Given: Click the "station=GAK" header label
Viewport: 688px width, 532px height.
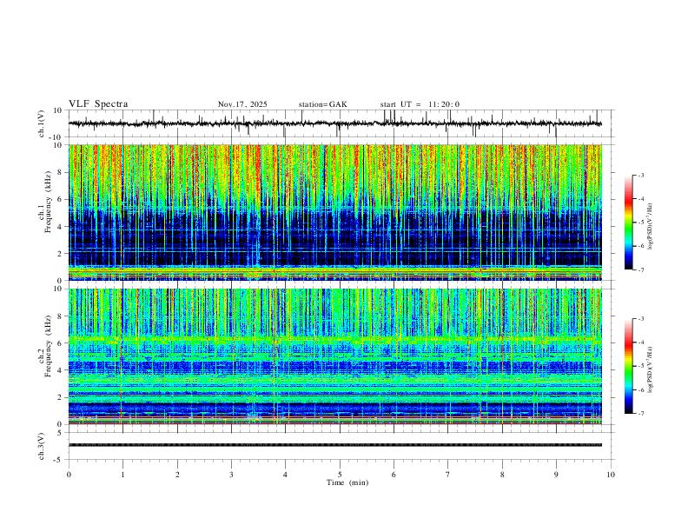Looking at the screenshot, I should 322,104.
